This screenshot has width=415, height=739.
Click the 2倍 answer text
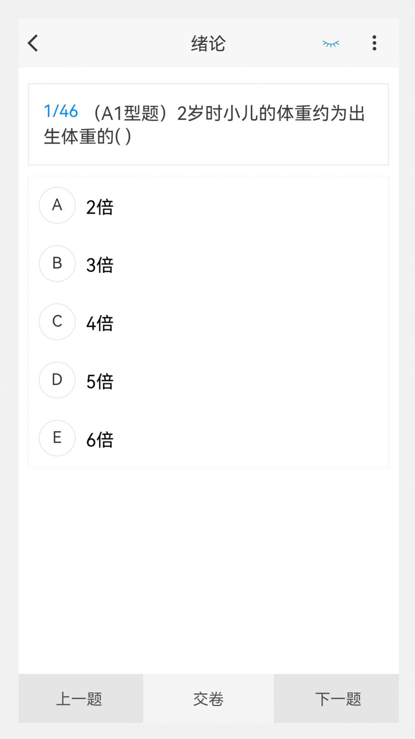point(100,207)
